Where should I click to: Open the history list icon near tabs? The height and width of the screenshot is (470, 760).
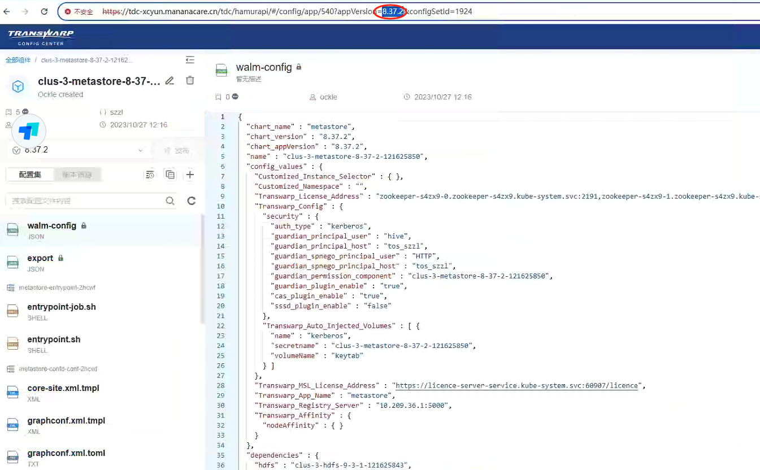pyautogui.click(x=150, y=175)
